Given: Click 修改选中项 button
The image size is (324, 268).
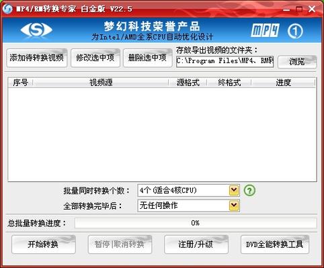Looking at the screenshot, I should click(95, 58).
